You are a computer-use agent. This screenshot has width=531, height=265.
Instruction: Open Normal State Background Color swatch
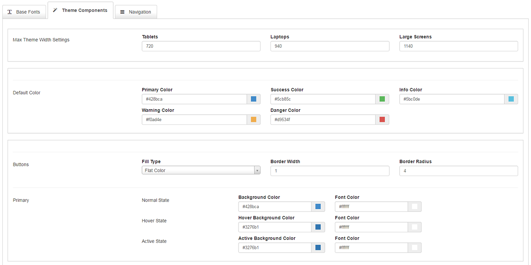[318, 207]
